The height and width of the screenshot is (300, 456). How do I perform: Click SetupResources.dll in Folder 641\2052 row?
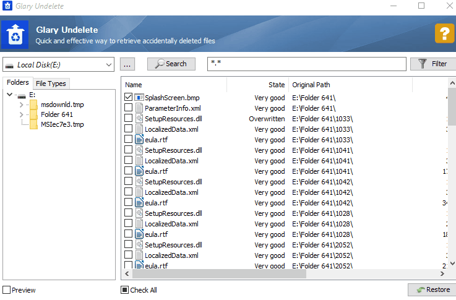tap(173, 245)
